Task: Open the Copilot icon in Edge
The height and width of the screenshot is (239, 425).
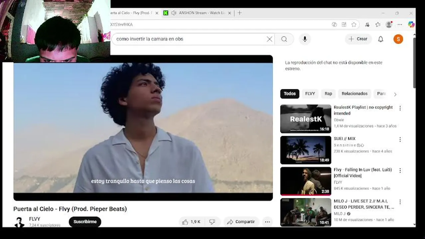Action: tap(411, 25)
